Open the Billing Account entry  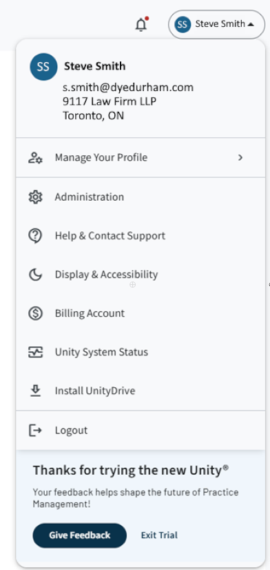point(141,313)
